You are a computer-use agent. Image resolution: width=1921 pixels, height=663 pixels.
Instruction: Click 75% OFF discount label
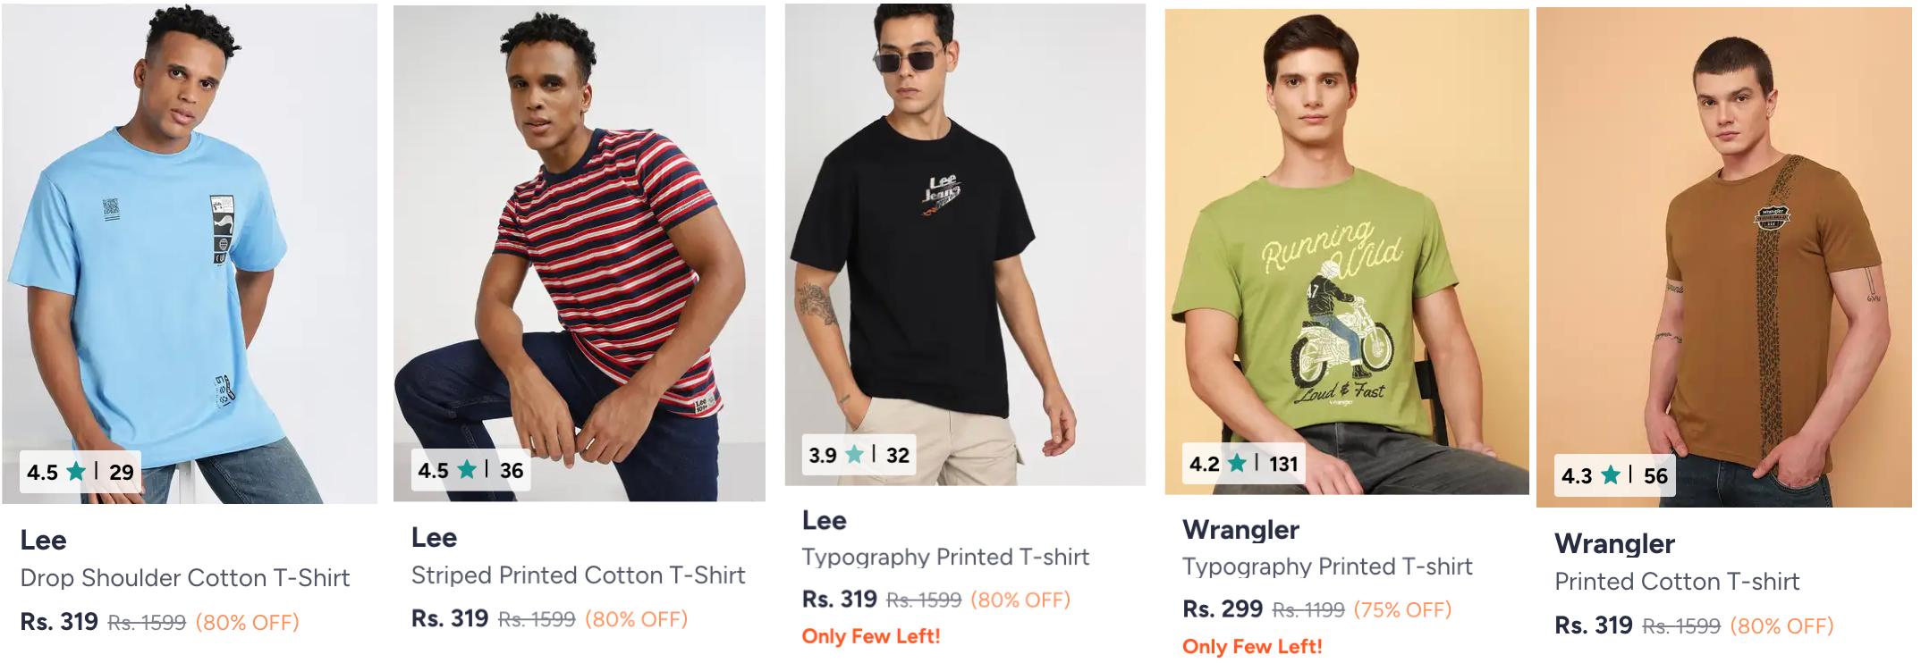pyautogui.click(x=1402, y=610)
